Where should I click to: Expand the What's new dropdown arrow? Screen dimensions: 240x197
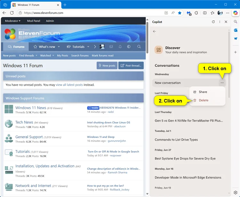click(x=59, y=47)
